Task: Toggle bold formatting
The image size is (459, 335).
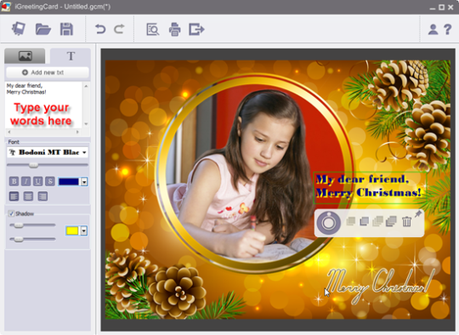Action: click(14, 181)
